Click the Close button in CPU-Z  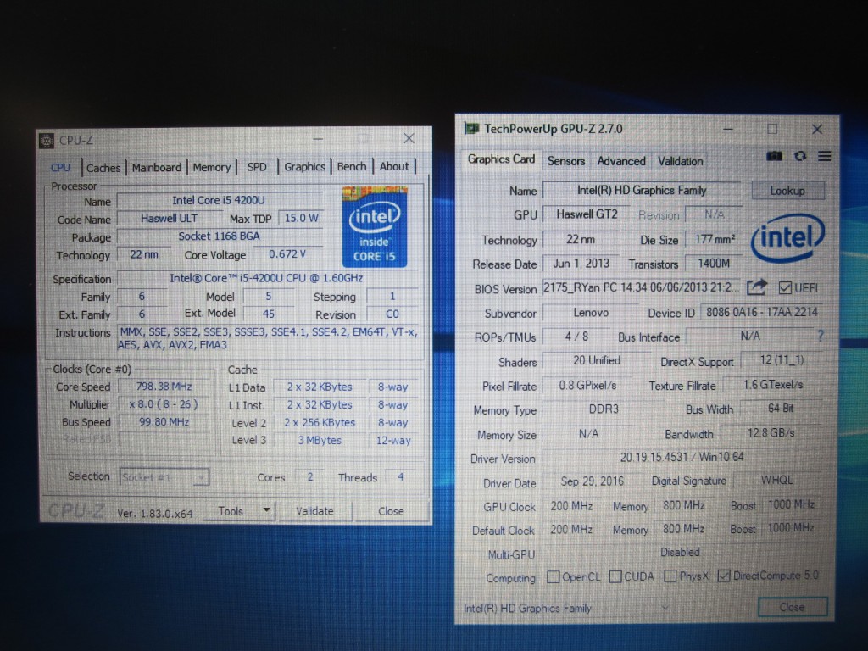coord(391,511)
